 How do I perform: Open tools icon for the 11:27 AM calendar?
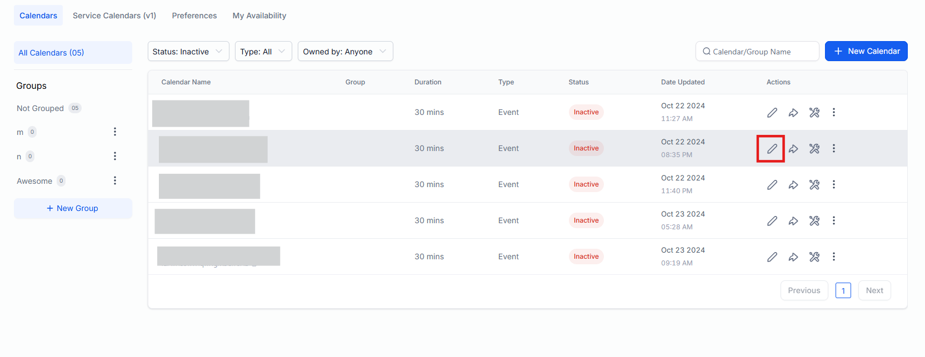point(814,113)
